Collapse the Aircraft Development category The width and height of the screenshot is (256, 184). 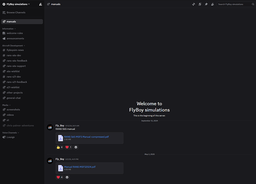tap(14, 46)
